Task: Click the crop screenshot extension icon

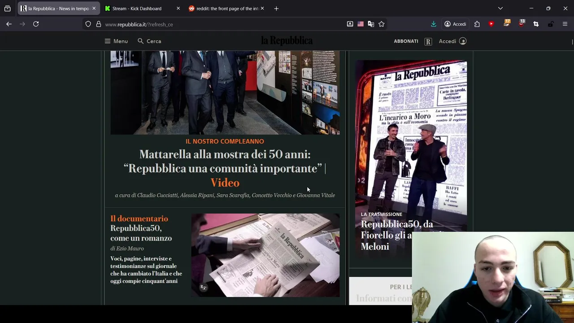Action: pos(536,24)
